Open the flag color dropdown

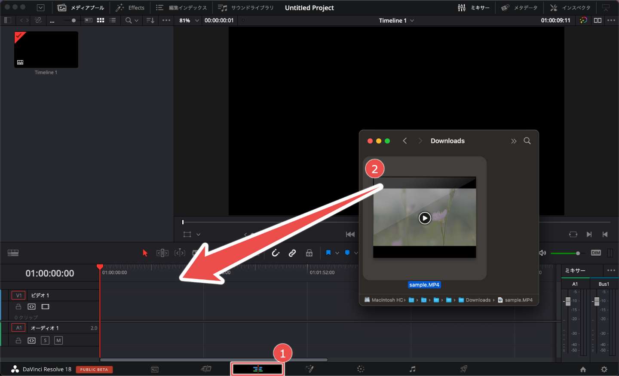click(x=337, y=253)
